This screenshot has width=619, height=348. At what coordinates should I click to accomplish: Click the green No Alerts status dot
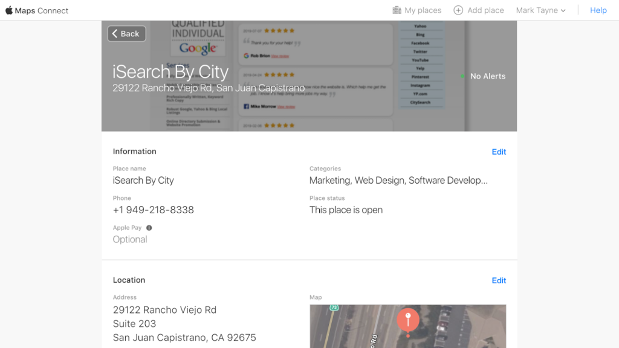point(462,76)
